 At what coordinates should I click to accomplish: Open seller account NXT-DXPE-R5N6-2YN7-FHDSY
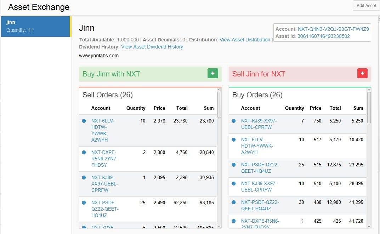[x=104, y=159]
